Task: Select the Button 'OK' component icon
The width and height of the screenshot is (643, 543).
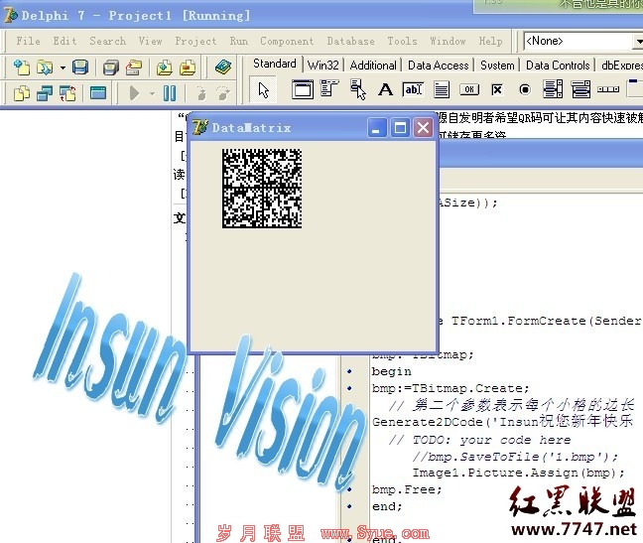Action: pyautogui.click(x=469, y=89)
